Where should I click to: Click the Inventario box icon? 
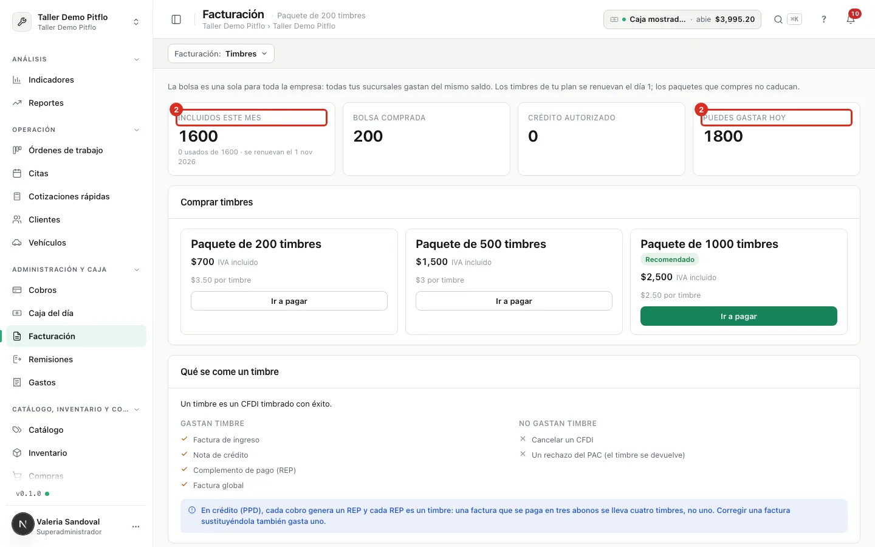pos(17,453)
